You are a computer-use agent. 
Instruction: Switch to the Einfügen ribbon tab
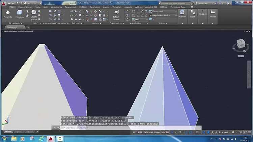point(83,7)
